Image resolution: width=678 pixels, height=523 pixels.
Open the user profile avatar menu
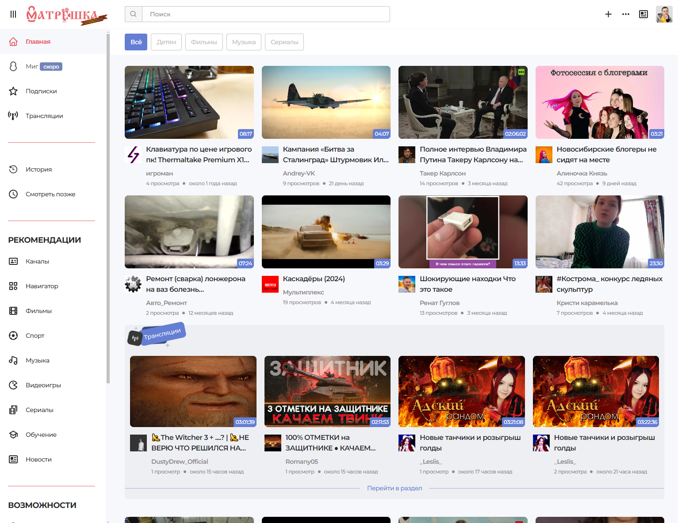tap(663, 14)
